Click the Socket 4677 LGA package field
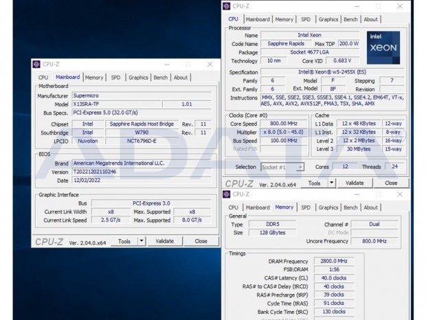The image size is (426, 320). pos(310,52)
